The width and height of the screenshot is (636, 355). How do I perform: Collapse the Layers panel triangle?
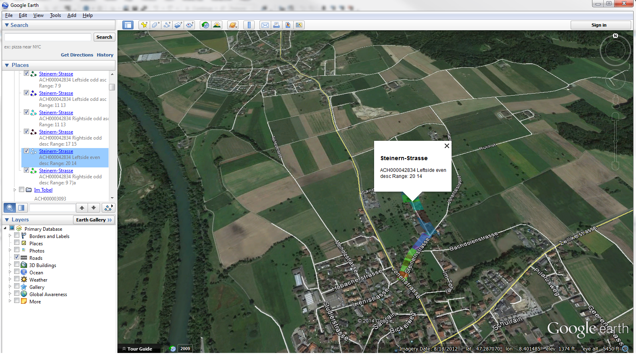(7, 220)
